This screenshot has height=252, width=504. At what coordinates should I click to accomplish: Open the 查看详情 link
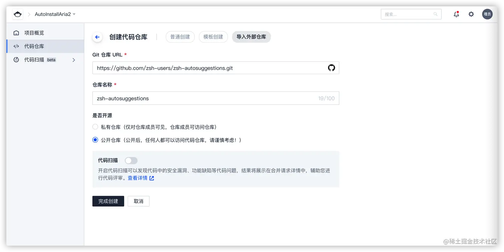(x=137, y=178)
